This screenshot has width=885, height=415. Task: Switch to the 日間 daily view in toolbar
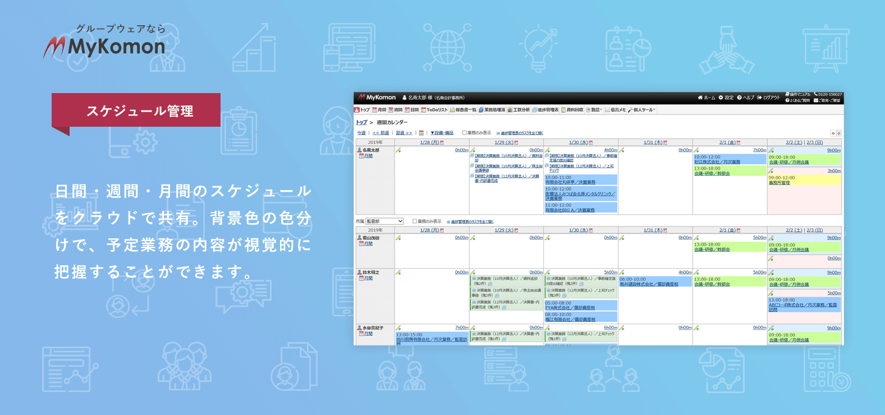pos(412,110)
